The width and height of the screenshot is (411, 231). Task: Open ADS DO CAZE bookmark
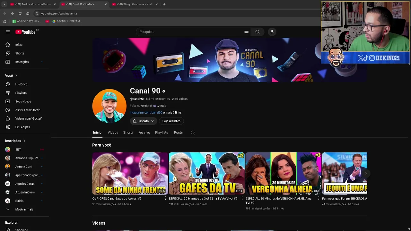(26, 21)
